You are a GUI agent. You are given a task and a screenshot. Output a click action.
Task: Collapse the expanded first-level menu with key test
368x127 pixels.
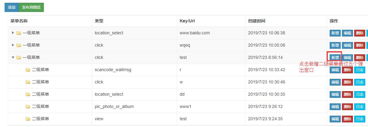[13, 57]
